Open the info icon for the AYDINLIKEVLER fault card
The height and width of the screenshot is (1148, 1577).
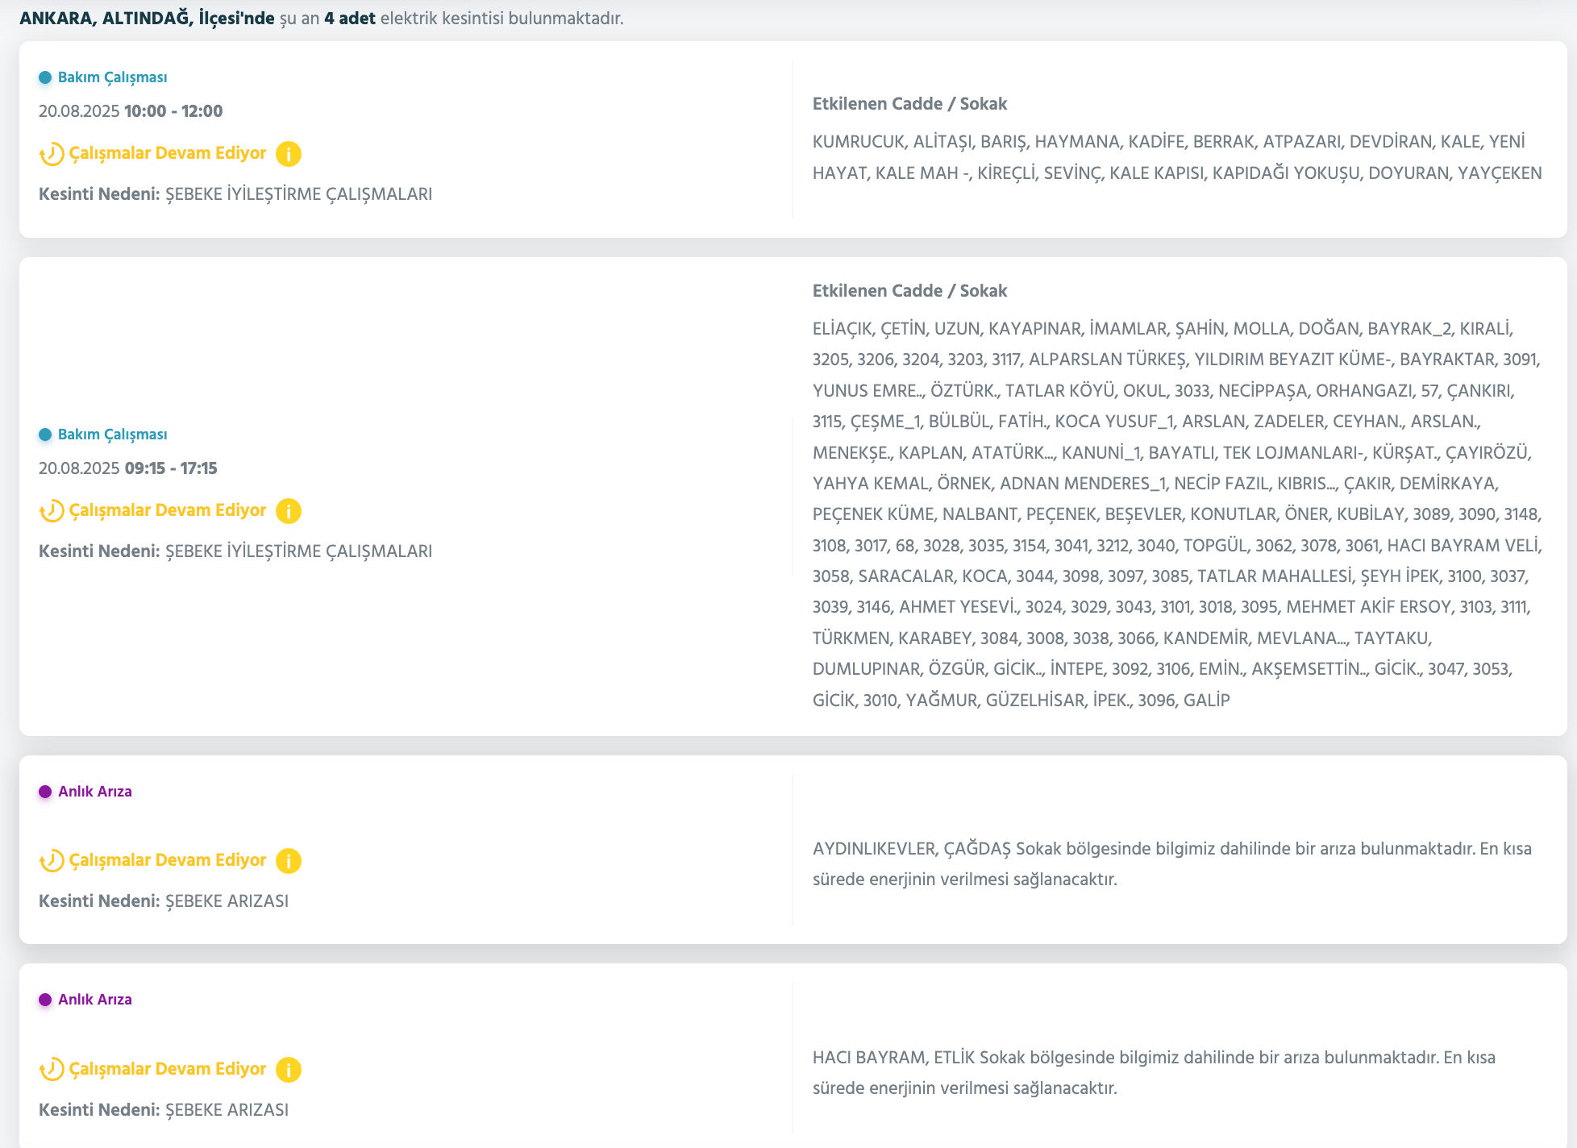click(x=289, y=860)
